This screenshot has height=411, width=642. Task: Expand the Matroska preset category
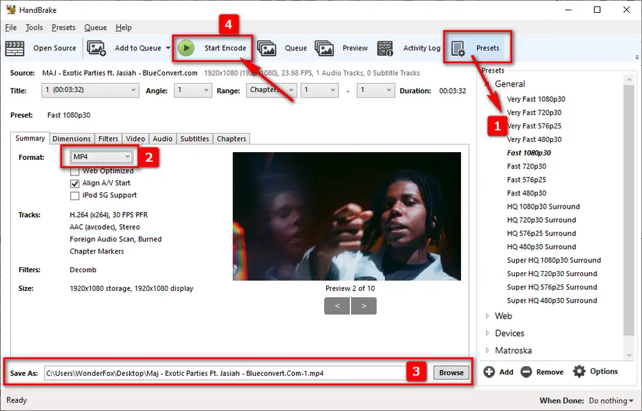488,350
